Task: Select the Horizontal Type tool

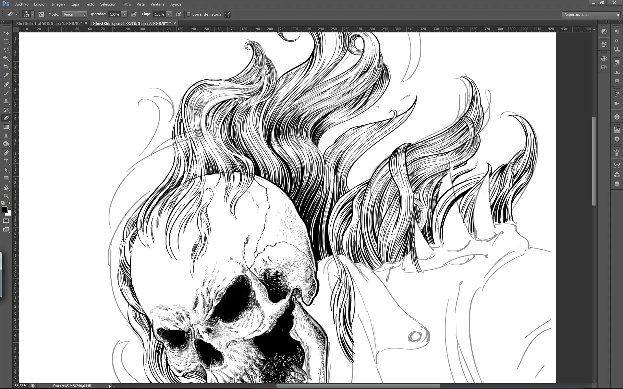Action: point(6,161)
